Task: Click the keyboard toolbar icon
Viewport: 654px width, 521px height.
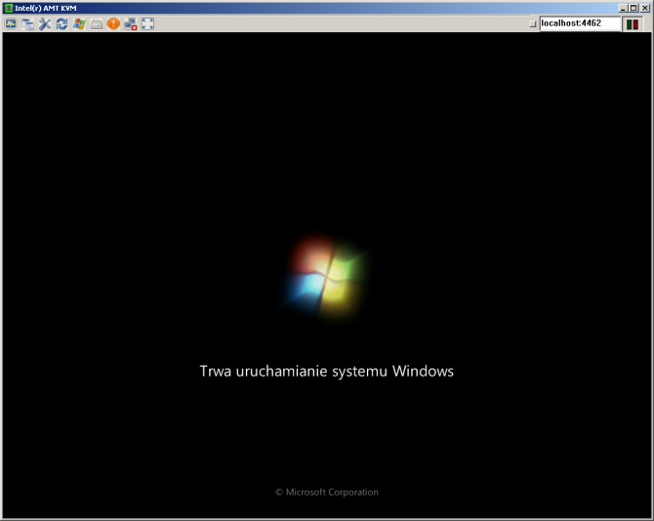Action: pyautogui.click(x=97, y=24)
